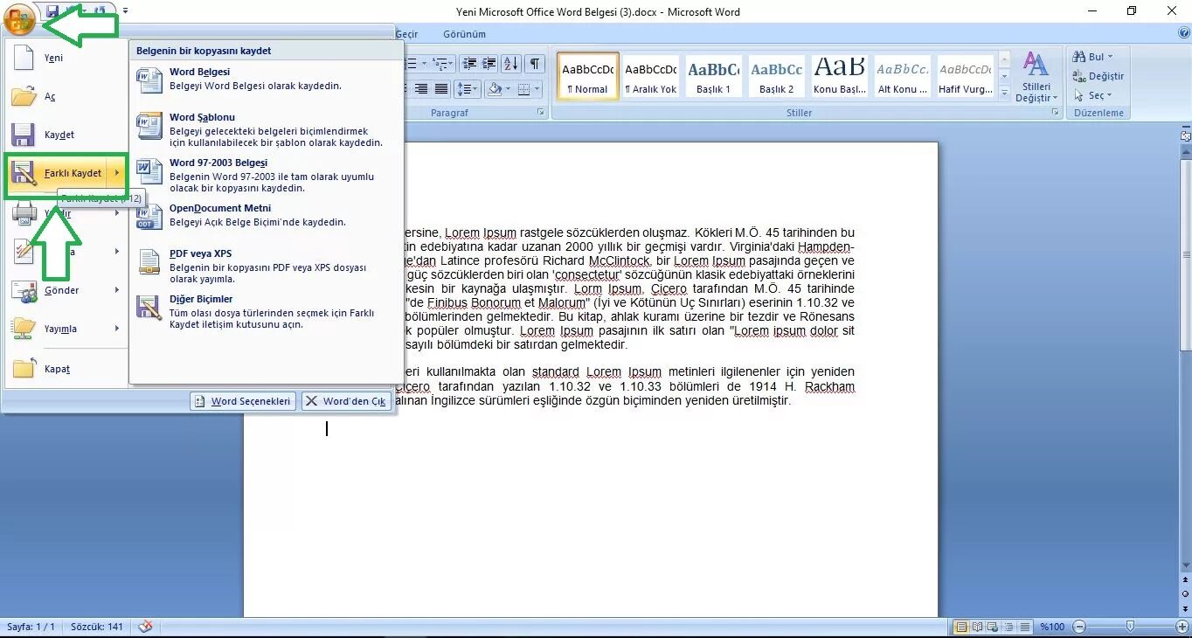Click the %100 zoom level button

[x=1052, y=627]
